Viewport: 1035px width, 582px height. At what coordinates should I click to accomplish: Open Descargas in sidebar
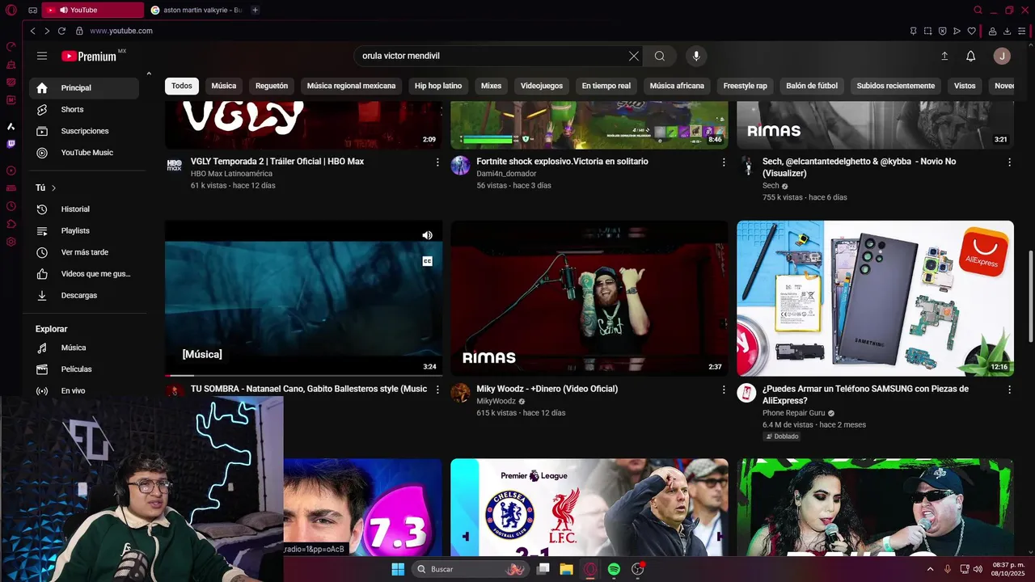[x=84, y=296]
